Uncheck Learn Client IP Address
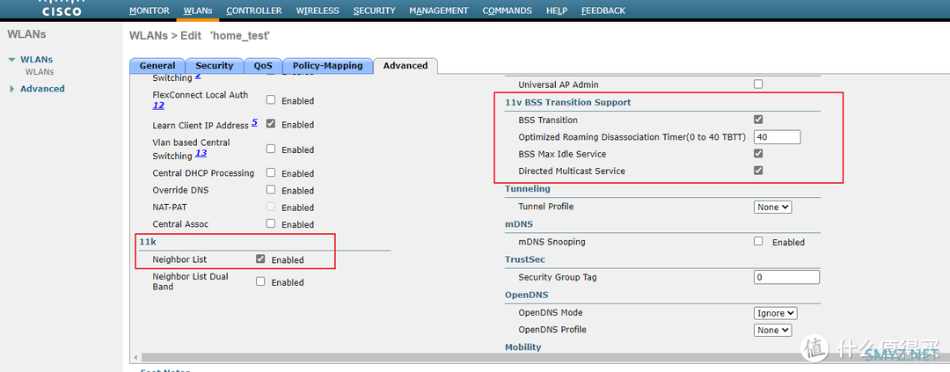This screenshot has height=372, width=950. (x=271, y=124)
